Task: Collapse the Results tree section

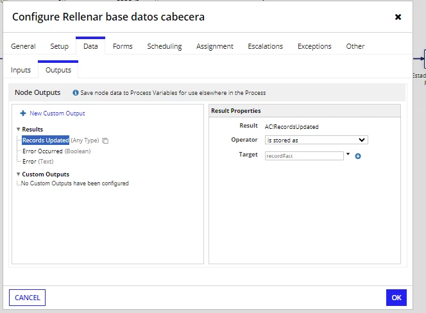Action: (18, 130)
